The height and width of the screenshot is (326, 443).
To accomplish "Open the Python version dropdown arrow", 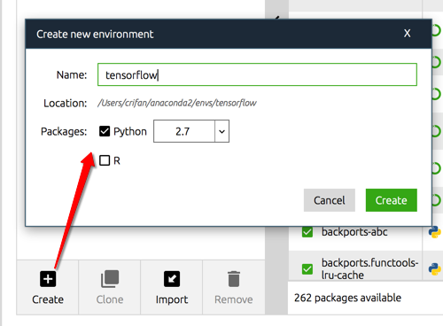I will (221, 131).
